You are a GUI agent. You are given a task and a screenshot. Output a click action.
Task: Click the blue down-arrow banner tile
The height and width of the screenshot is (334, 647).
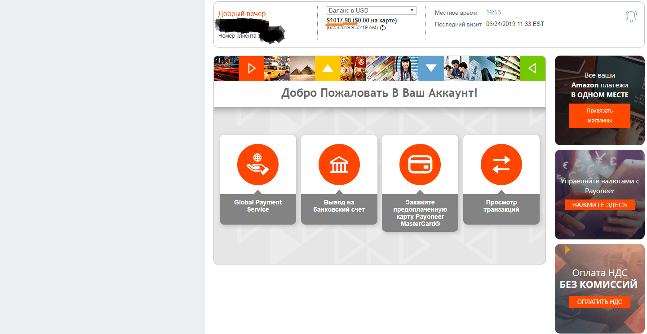(x=431, y=68)
